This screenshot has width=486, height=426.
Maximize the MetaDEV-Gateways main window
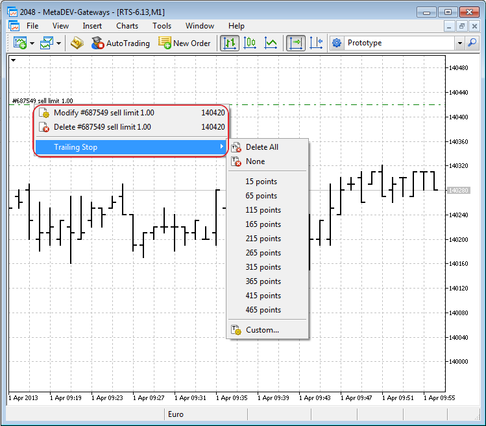448,12
